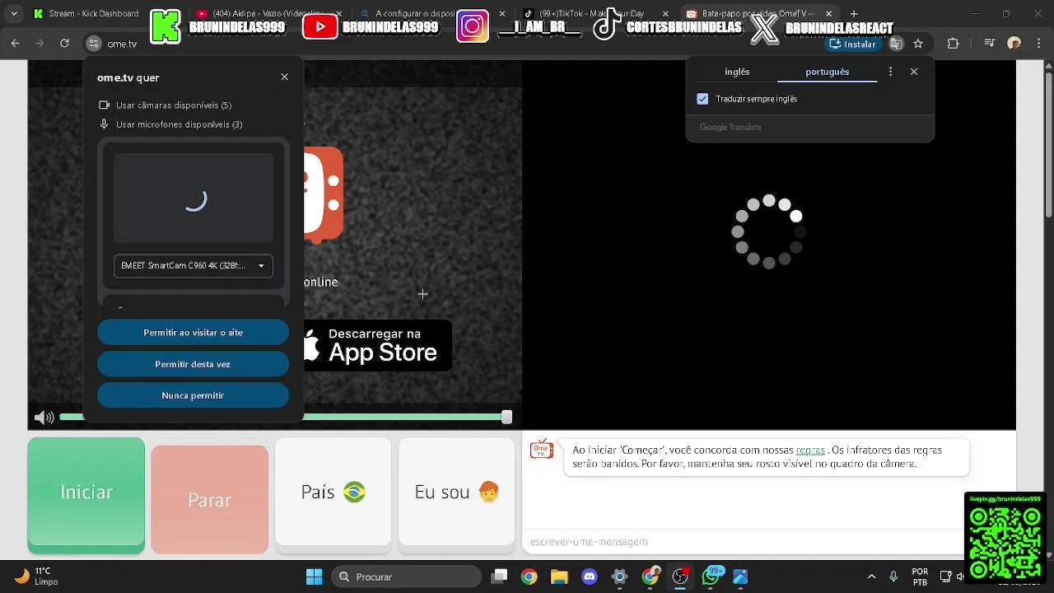Click the green Iniciar button
This screenshot has height=593, width=1054.
86,494
